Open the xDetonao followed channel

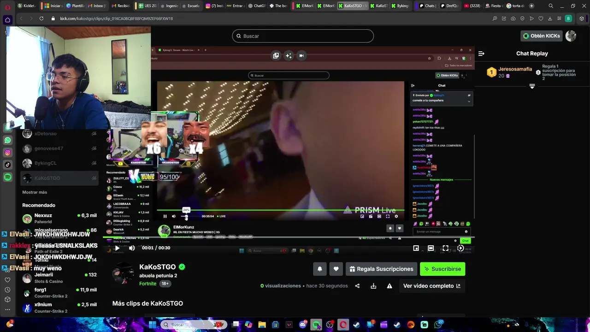(59, 134)
